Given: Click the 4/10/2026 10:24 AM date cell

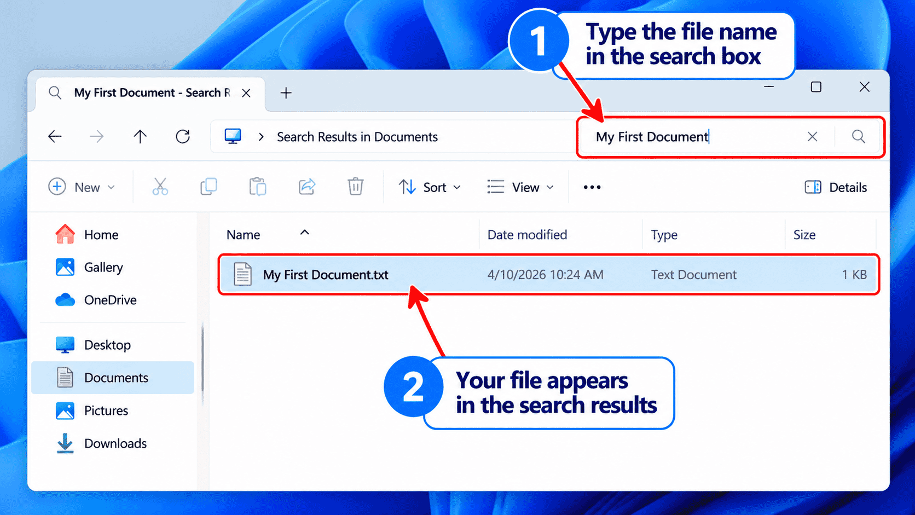Looking at the screenshot, I should 546,275.
